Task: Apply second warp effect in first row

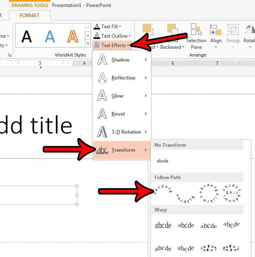Action: [x=186, y=225]
